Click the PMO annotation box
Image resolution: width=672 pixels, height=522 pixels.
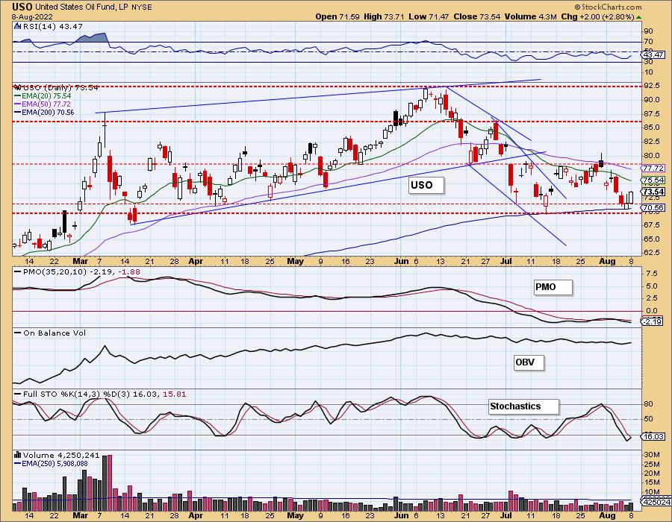553,287
